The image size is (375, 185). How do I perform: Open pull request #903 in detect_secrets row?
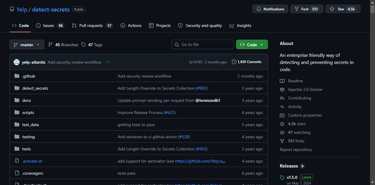pos(202,88)
